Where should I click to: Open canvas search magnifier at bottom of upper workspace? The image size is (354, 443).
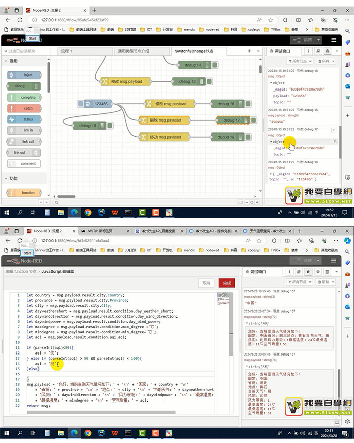point(56,202)
